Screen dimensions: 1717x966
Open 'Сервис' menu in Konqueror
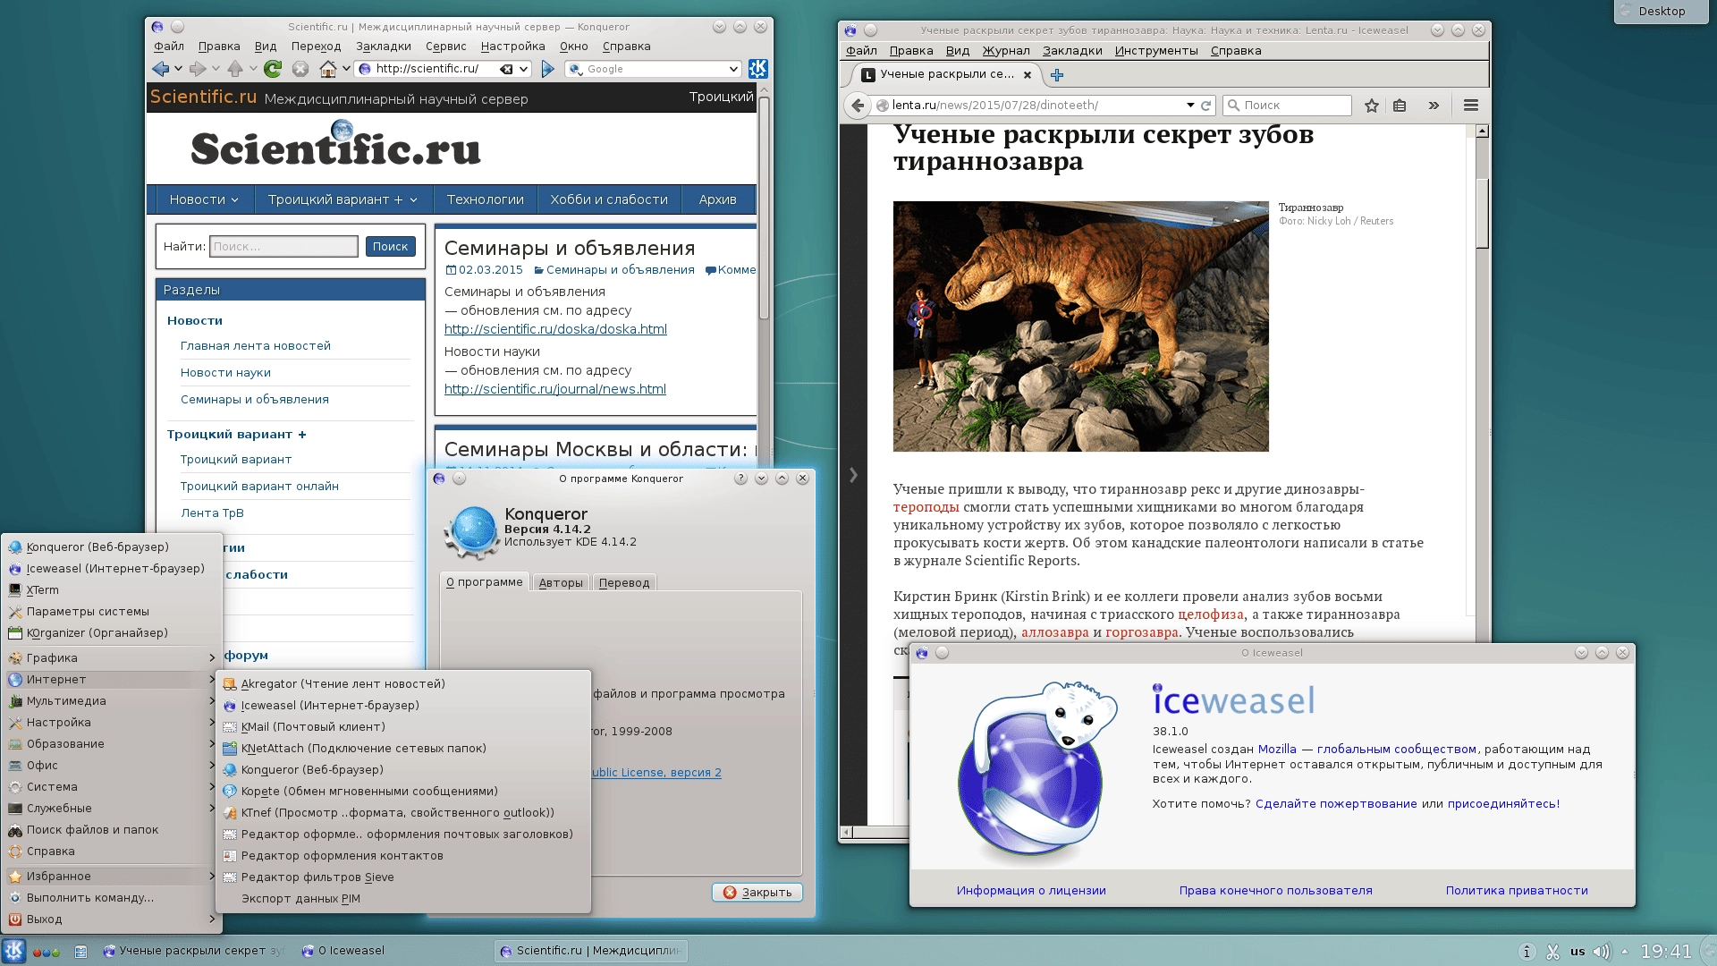point(445,47)
